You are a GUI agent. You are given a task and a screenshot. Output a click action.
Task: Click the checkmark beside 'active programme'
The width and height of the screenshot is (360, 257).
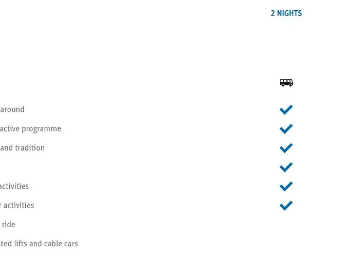coord(286,128)
